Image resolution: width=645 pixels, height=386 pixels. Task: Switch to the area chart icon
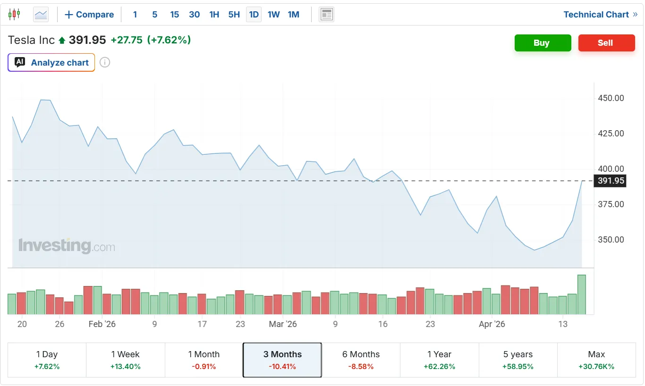pos(41,15)
